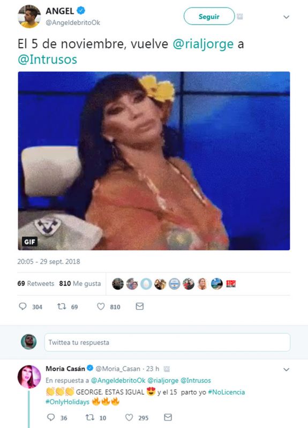Click the Seguir follow button

tap(209, 17)
